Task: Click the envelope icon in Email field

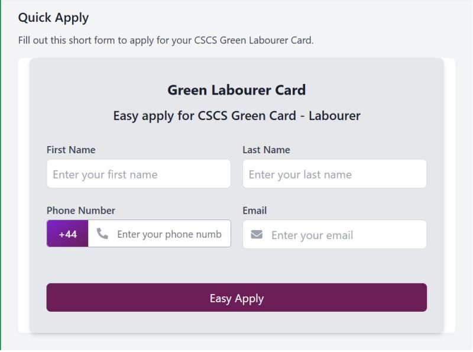Action: tap(257, 235)
